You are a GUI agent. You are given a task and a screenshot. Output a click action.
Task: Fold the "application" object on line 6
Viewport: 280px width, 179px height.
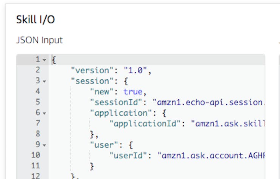tap(44, 113)
